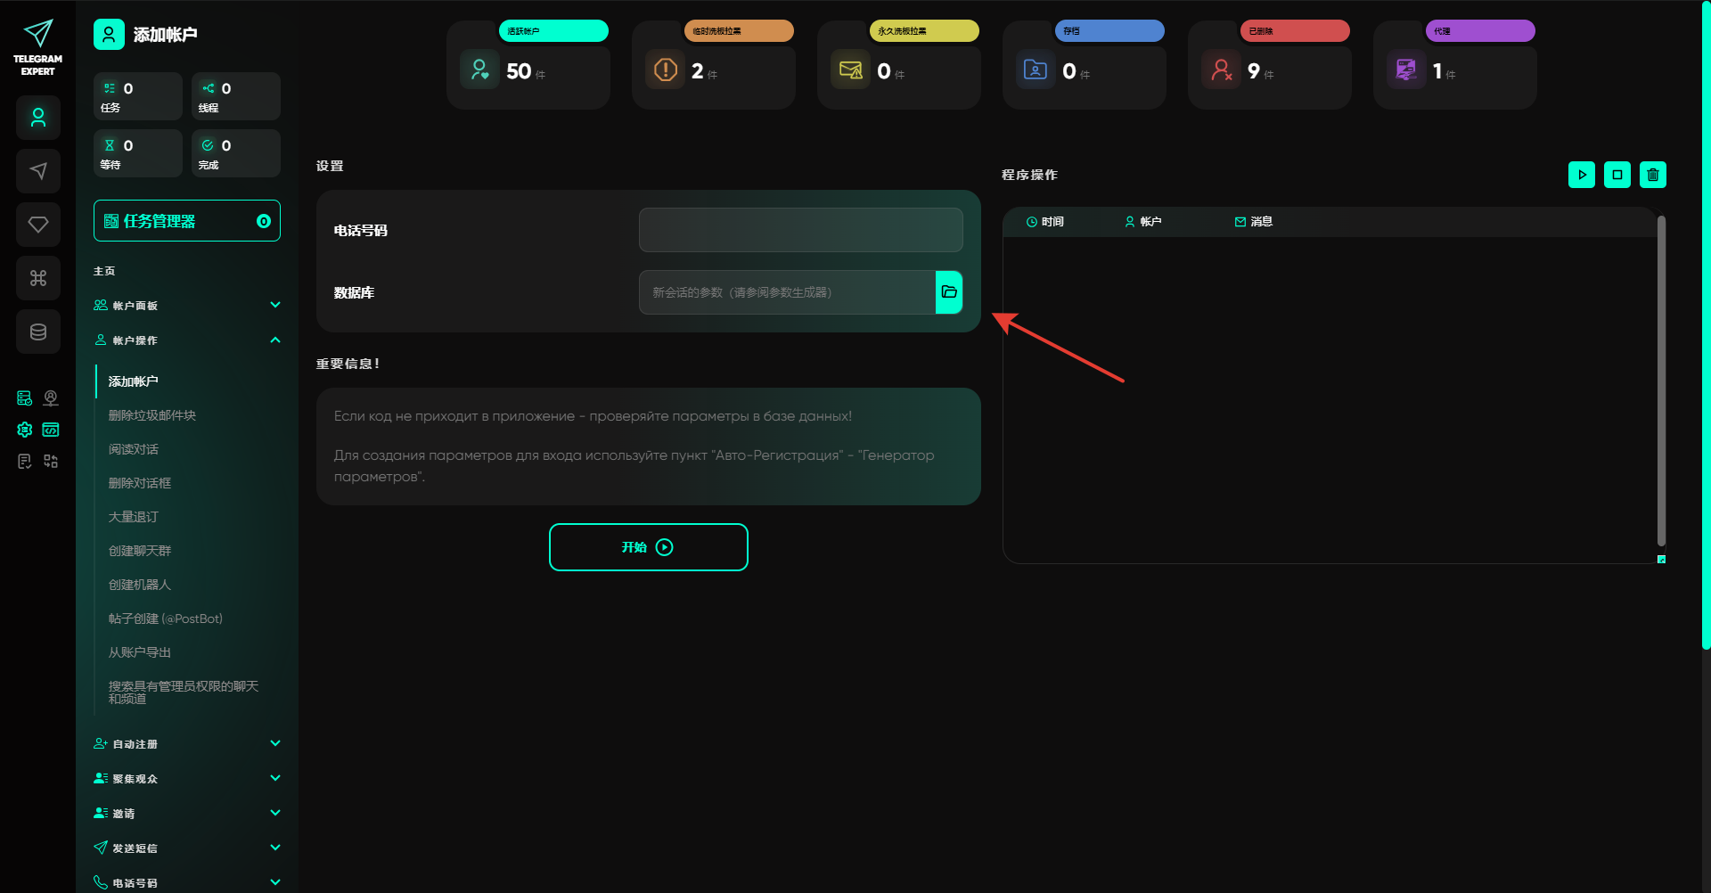The width and height of the screenshot is (1711, 893).
Task: Clear the log with the trash icon
Action: 1652,175
